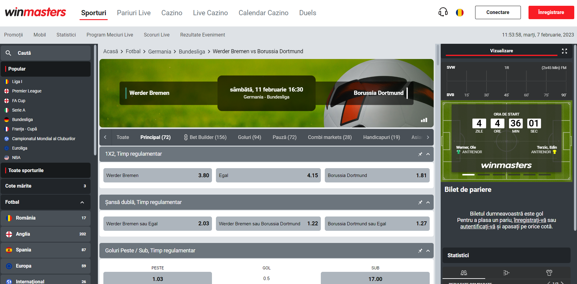Open Live Cazino tab
This screenshot has width=577, height=284.
click(x=210, y=13)
